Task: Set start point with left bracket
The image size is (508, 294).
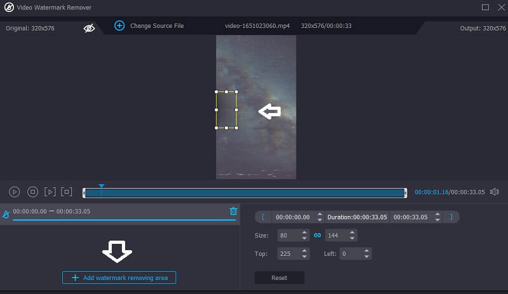Action: [263, 217]
